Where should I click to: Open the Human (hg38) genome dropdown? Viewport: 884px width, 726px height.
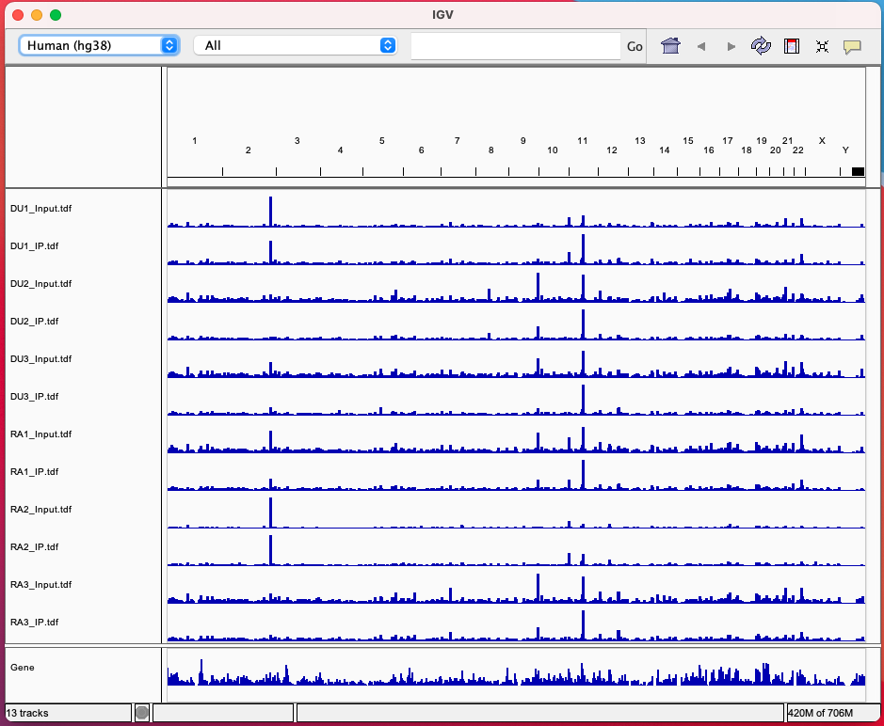pyautogui.click(x=99, y=45)
